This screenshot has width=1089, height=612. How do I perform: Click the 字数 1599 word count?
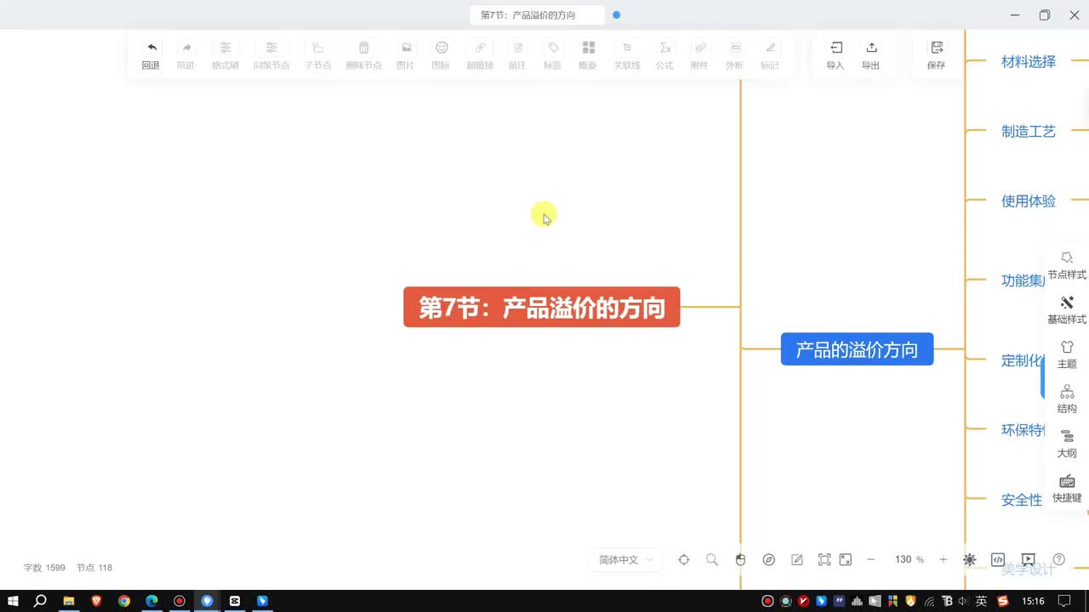[x=44, y=568]
